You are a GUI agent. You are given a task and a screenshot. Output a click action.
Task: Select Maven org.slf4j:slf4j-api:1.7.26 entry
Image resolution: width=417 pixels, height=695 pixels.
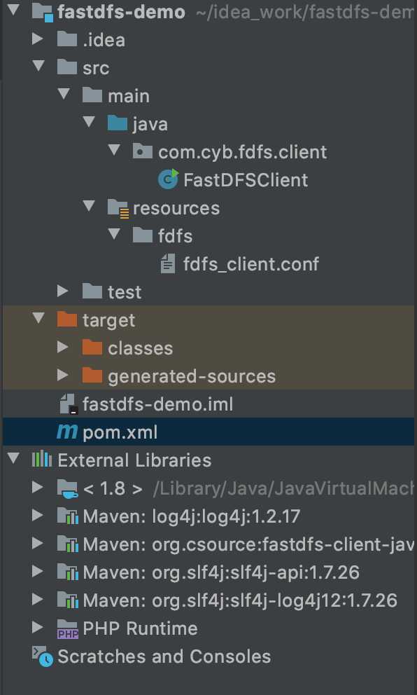[221, 572]
